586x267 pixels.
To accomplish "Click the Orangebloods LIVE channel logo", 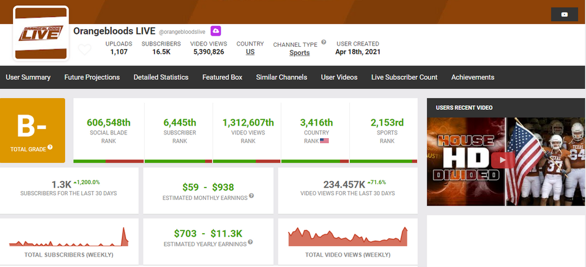I will pyautogui.click(x=41, y=34).
